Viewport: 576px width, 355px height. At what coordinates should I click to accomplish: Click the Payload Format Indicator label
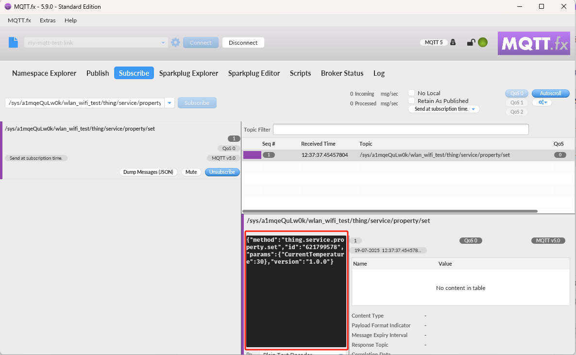[381, 325]
